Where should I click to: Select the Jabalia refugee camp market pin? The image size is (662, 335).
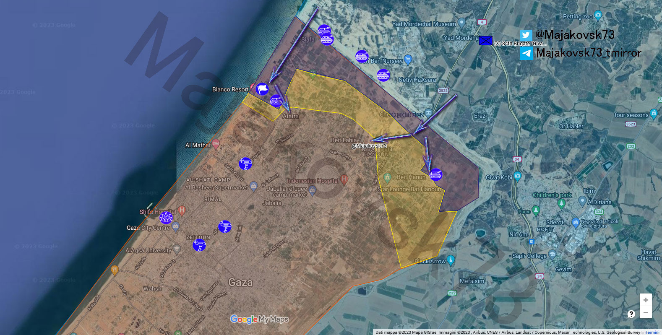(312, 191)
